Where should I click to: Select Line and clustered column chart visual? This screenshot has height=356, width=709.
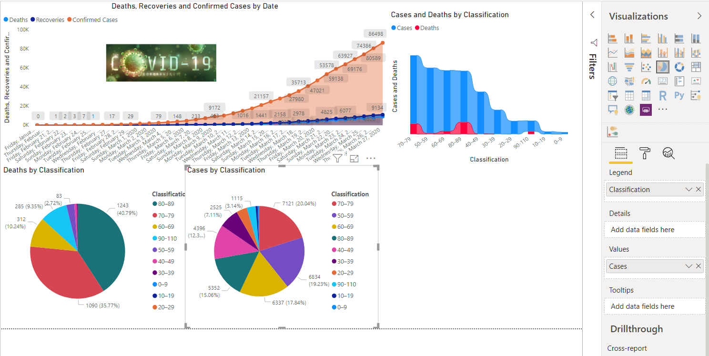coord(679,53)
